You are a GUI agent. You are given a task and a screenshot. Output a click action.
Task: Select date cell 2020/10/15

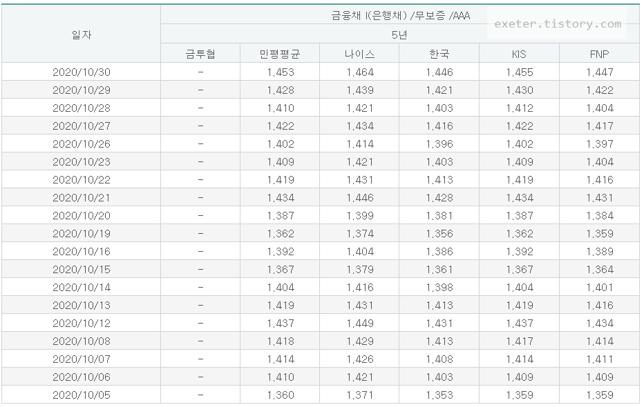(x=82, y=270)
